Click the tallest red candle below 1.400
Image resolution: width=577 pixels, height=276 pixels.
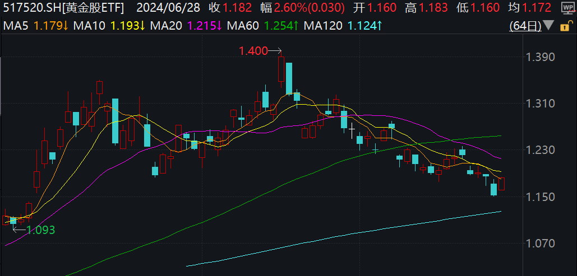281,69
